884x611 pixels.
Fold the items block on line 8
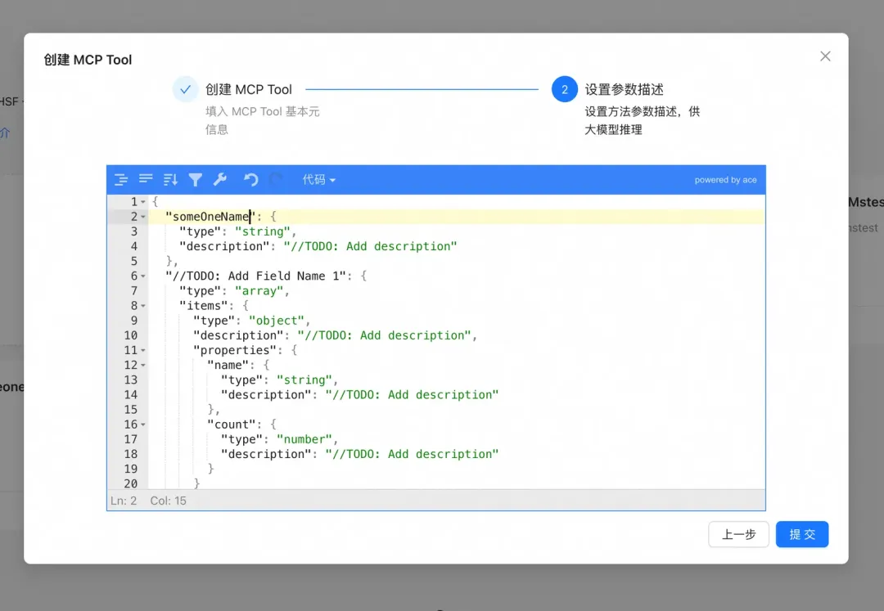point(143,306)
